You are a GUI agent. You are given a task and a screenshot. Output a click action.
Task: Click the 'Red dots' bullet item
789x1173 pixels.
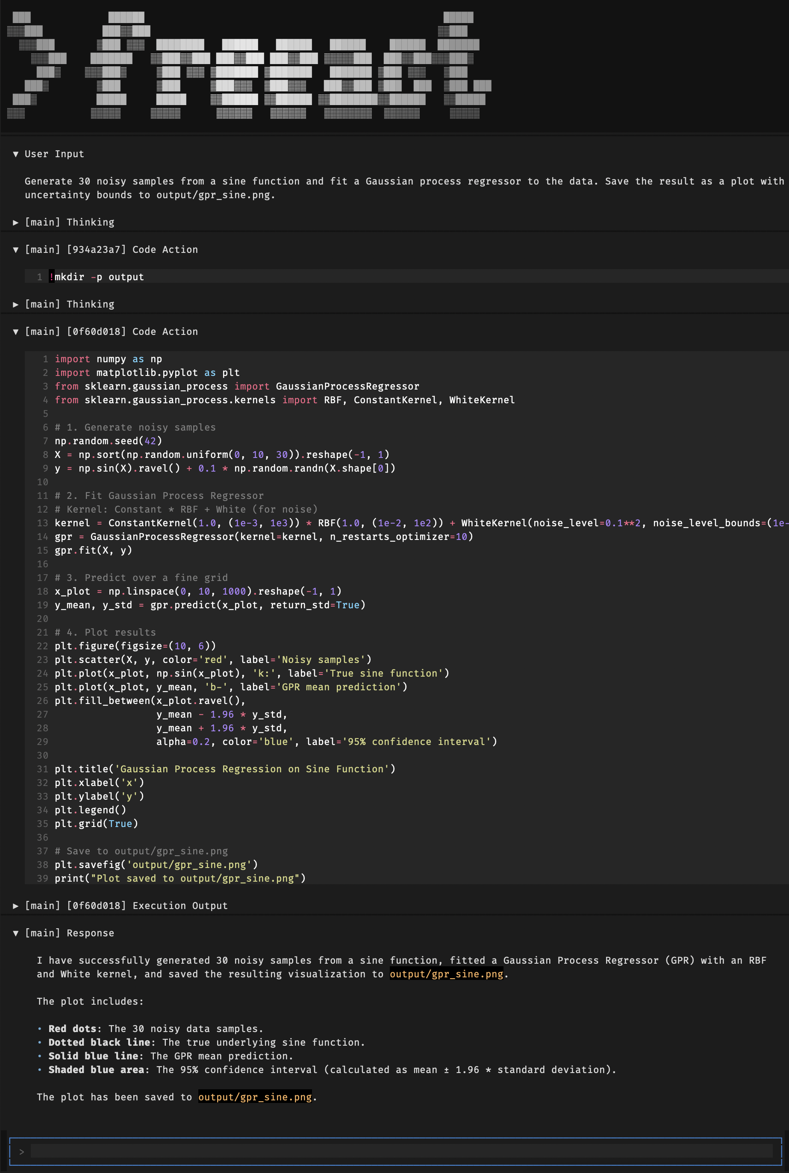click(x=156, y=1029)
